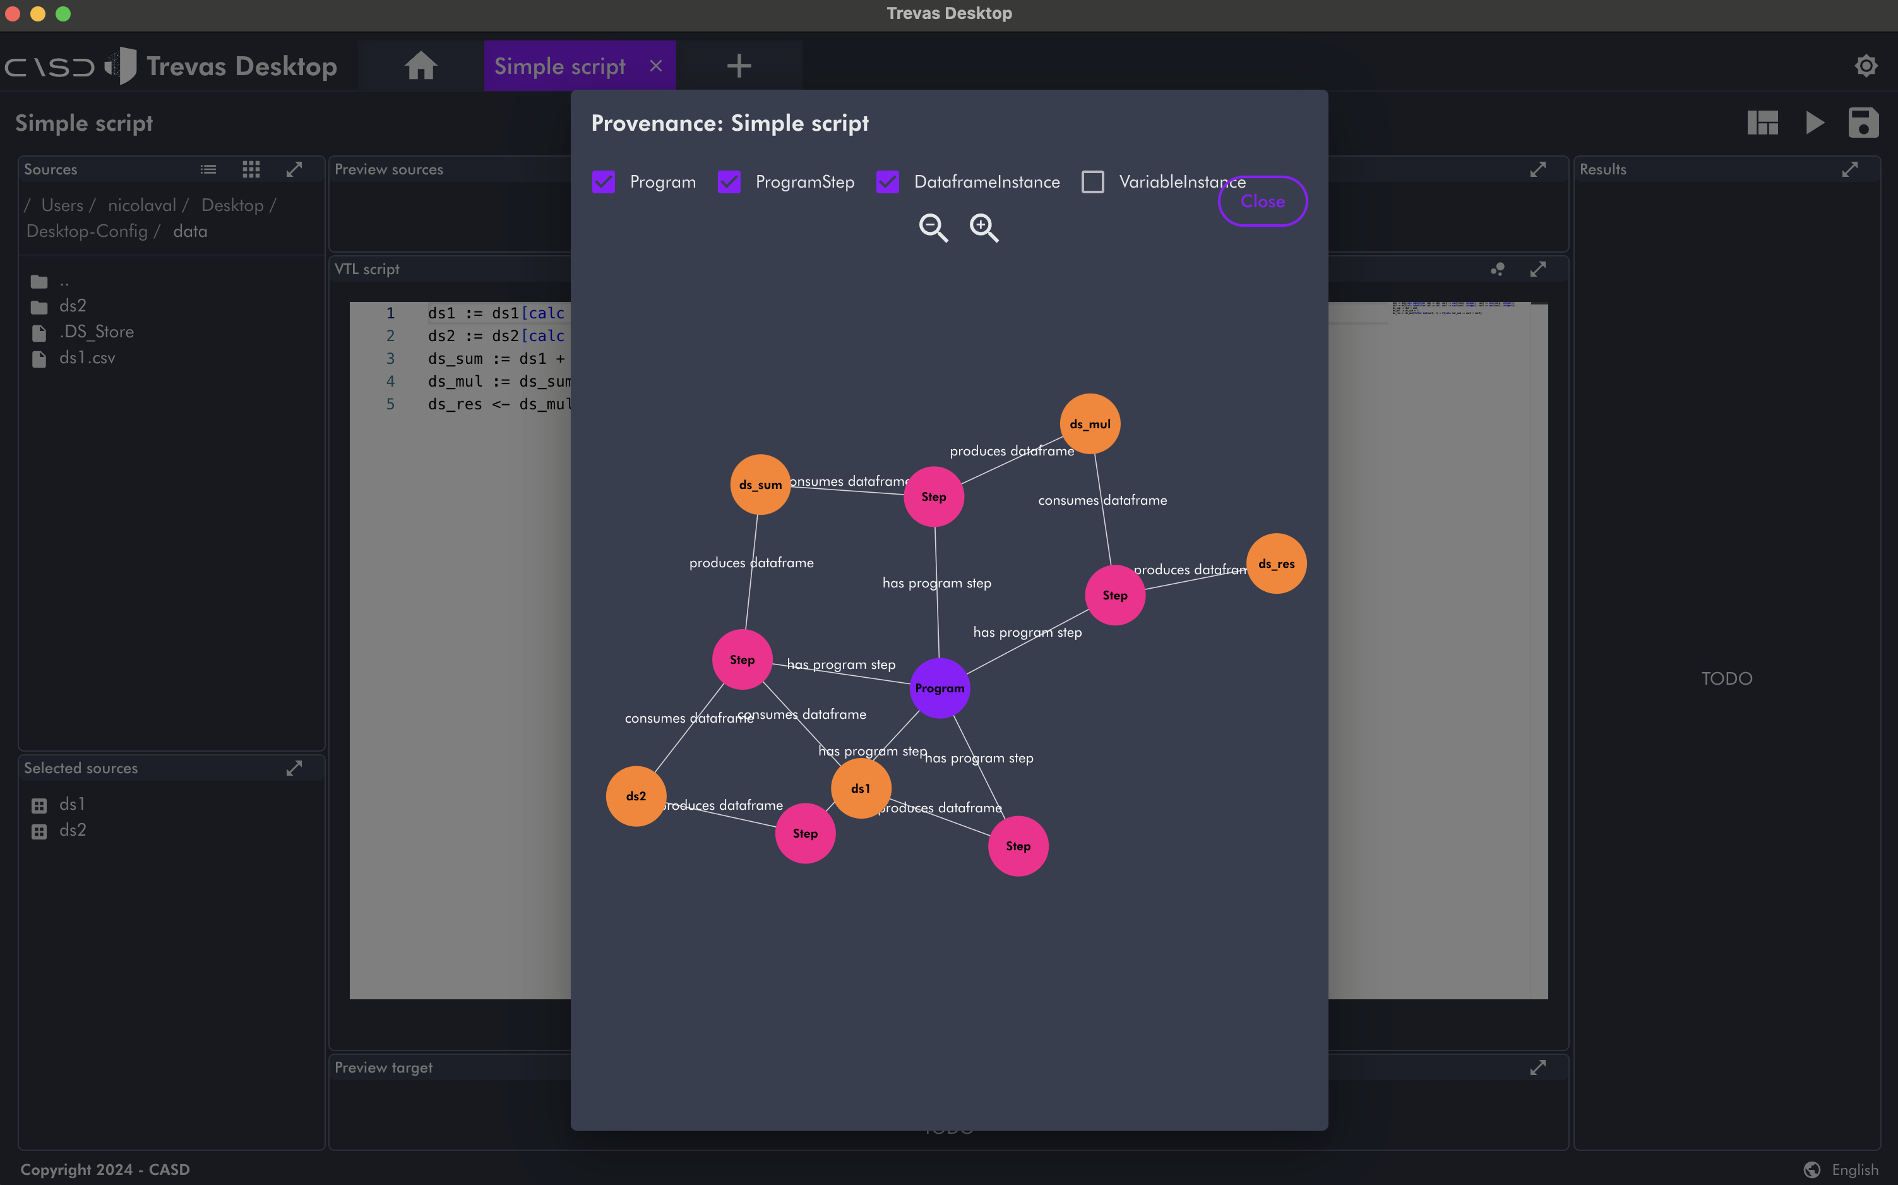Uncheck the DataframeInstance checkbox
The image size is (1898, 1185).
click(x=888, y=182)
